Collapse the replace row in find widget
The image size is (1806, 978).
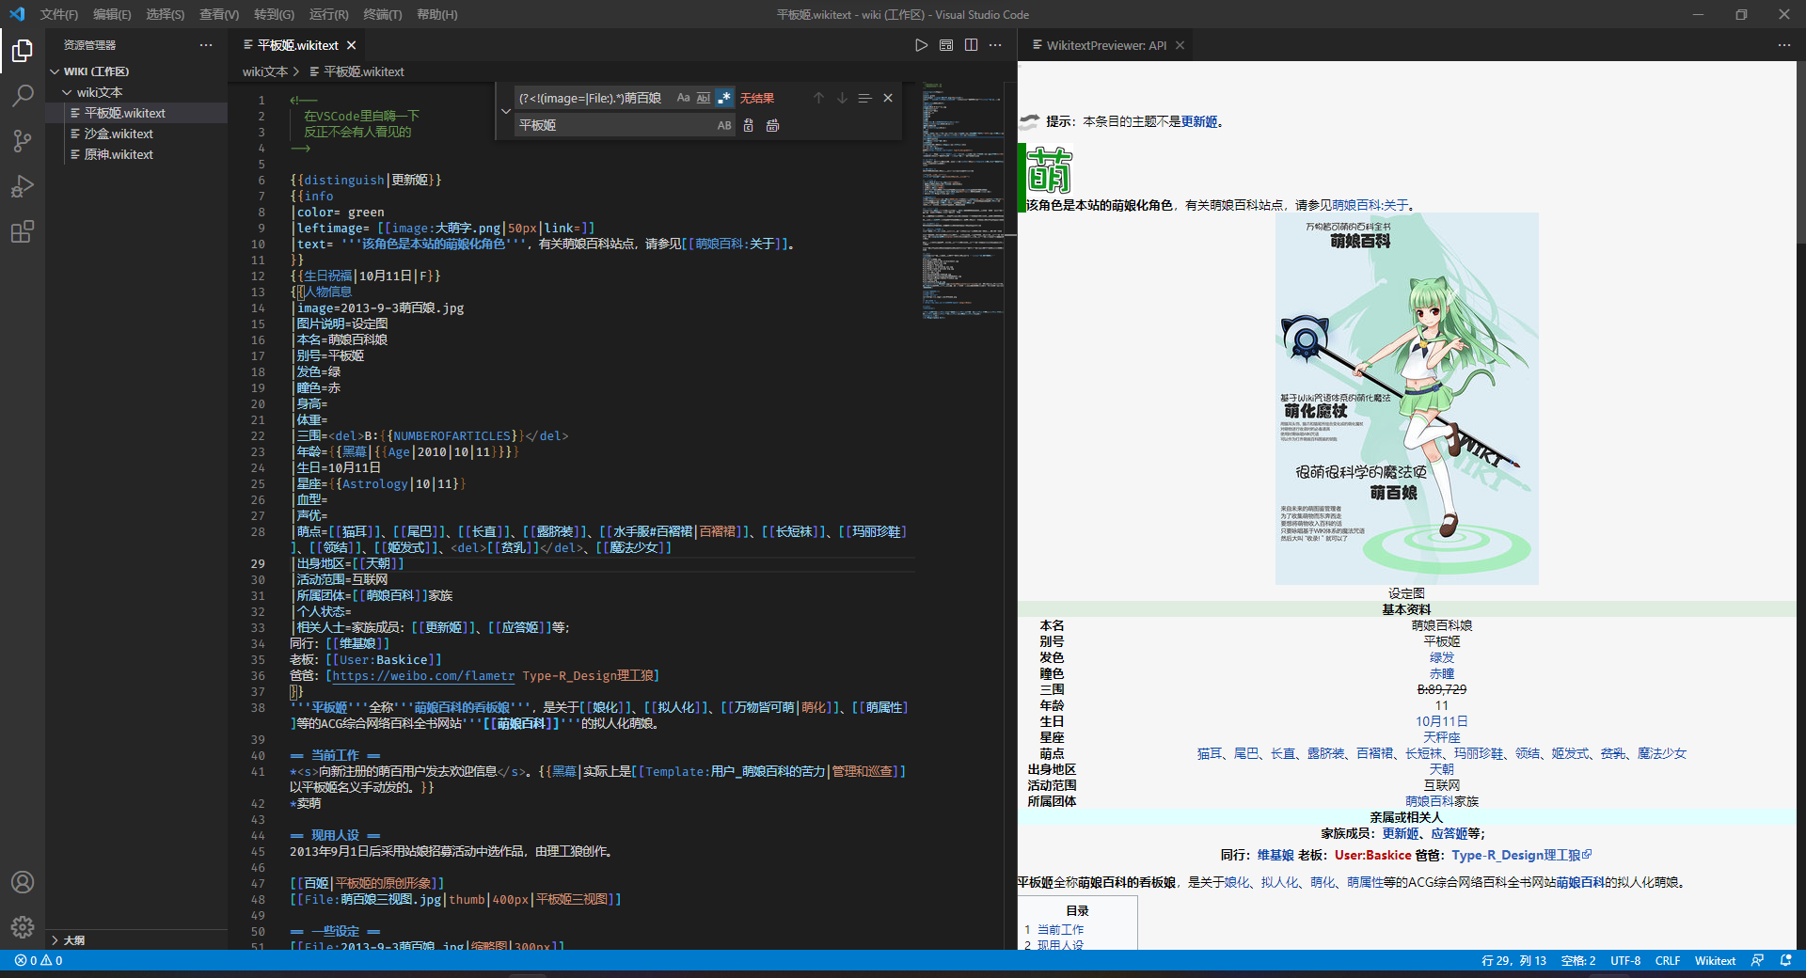505,111
